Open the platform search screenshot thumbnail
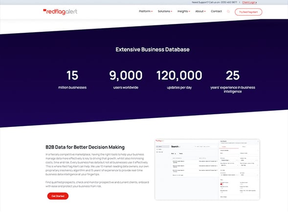 [207, 170]
